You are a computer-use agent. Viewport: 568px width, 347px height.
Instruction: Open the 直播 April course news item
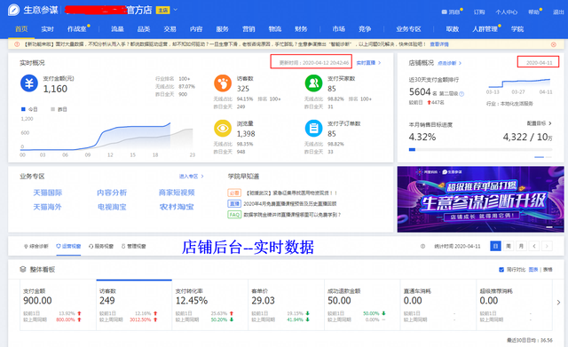pyautogui.click(x=282, y=204)
